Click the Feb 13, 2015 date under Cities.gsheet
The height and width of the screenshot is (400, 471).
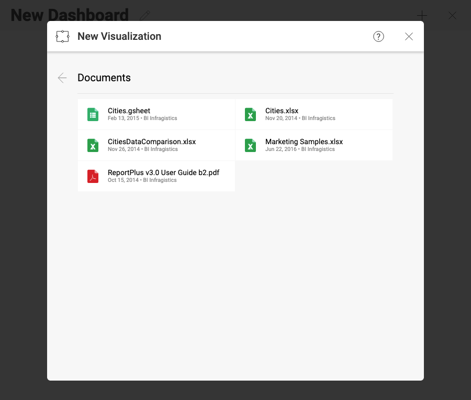pos(124,118)
